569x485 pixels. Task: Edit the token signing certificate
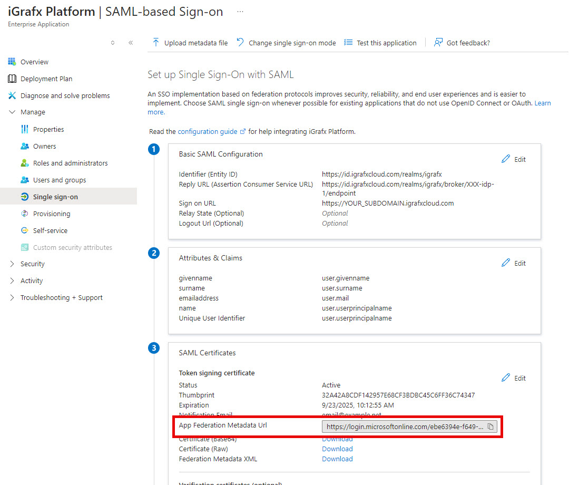514,378
